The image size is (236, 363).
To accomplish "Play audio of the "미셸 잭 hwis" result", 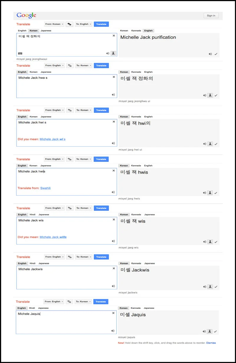I will (204, 193).
